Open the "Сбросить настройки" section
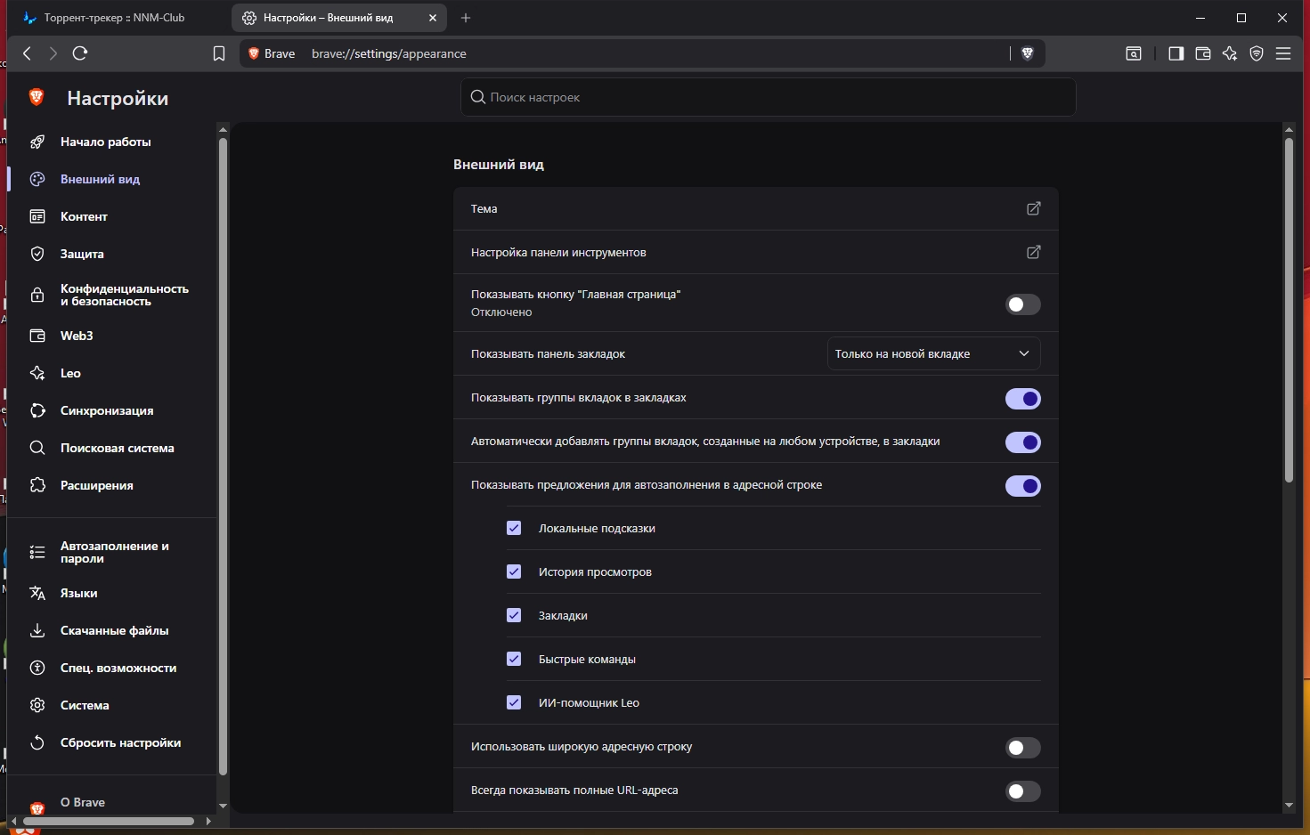Image resolution: width=1310 pixels, height=835 pixels. pos(120,742)
